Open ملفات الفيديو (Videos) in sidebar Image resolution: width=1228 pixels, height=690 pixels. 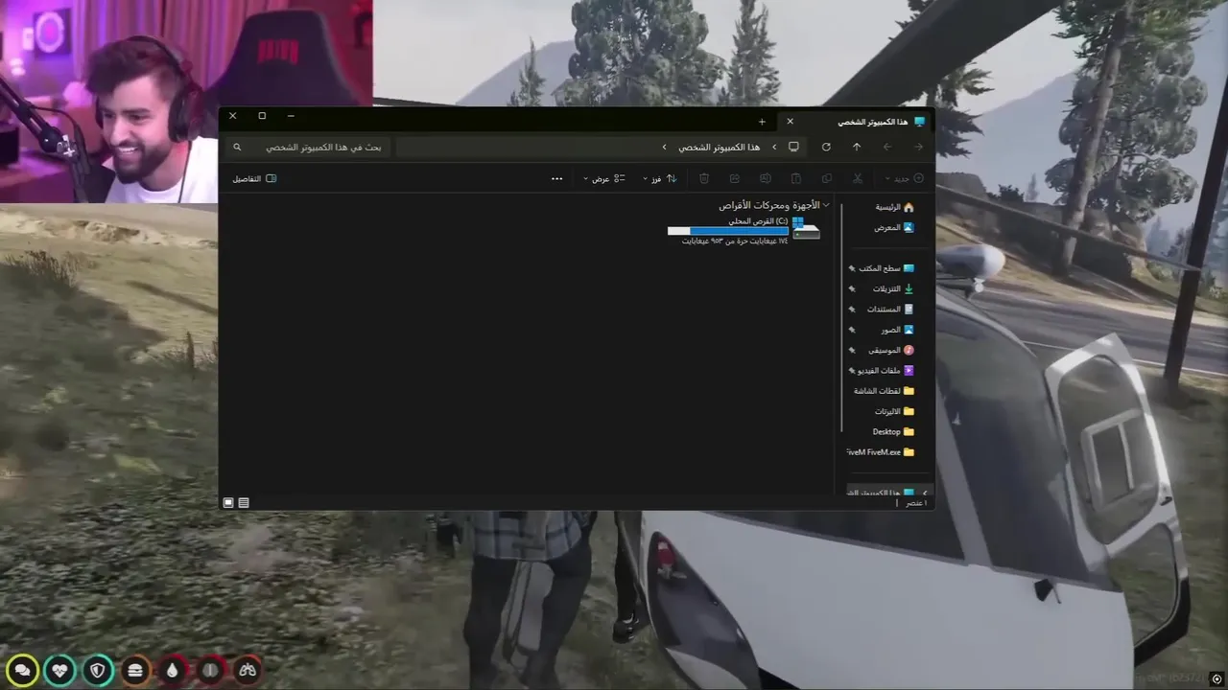coord(886,370)
